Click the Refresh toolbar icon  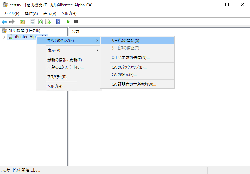(x=40, y=22)
